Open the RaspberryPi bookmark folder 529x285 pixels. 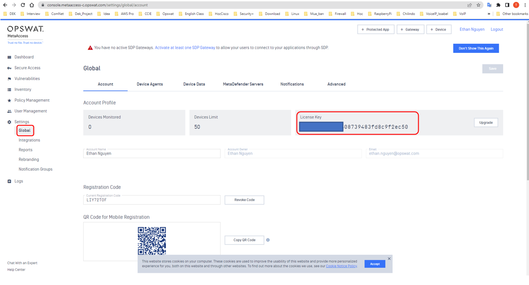tap(379, 14)
